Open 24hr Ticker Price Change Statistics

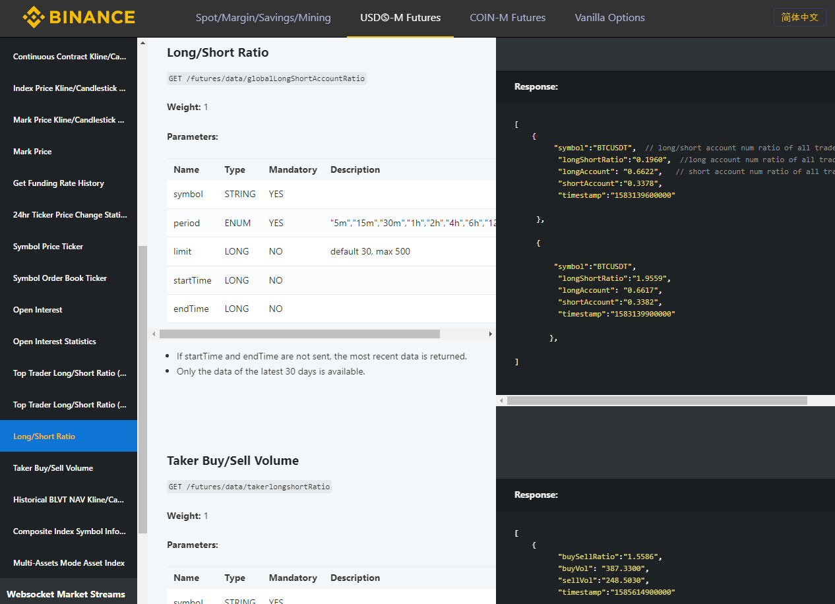[69, 215]
